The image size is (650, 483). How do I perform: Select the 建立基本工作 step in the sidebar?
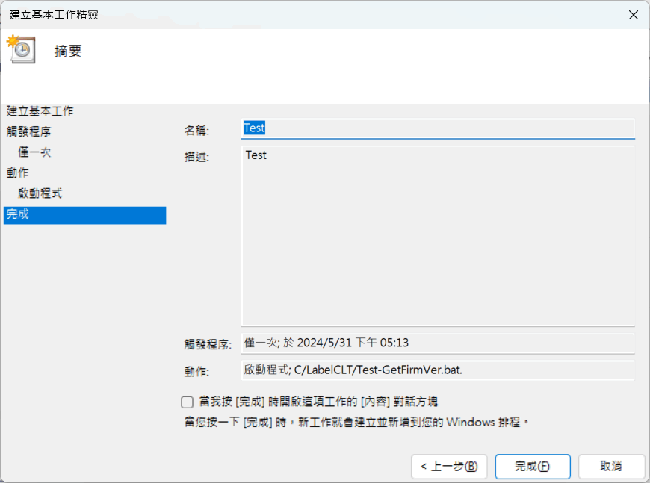tap(40, 111)
